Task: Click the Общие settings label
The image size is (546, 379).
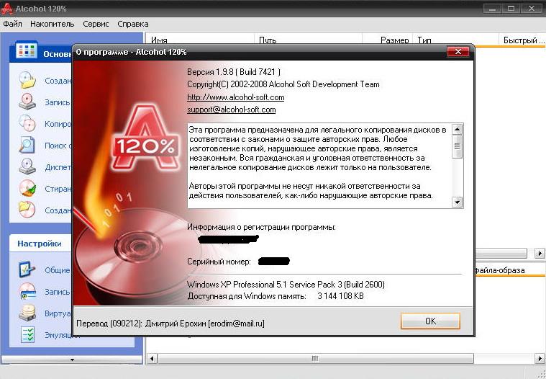Action: tap(58, 270)
